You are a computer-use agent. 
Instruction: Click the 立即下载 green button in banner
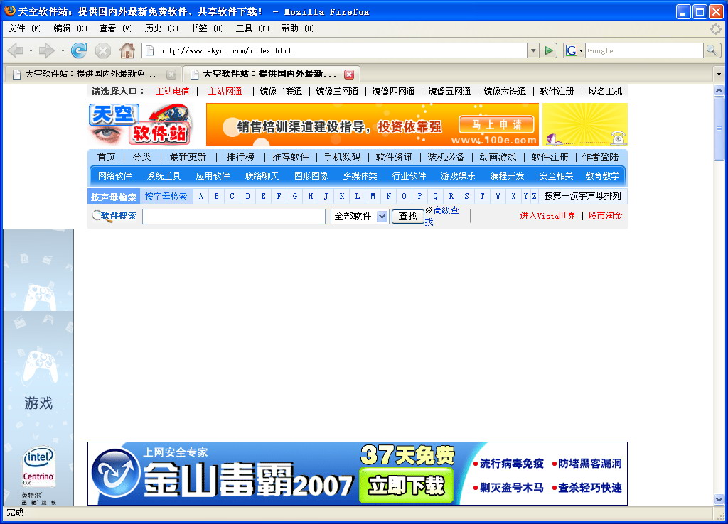coord(407,486)
